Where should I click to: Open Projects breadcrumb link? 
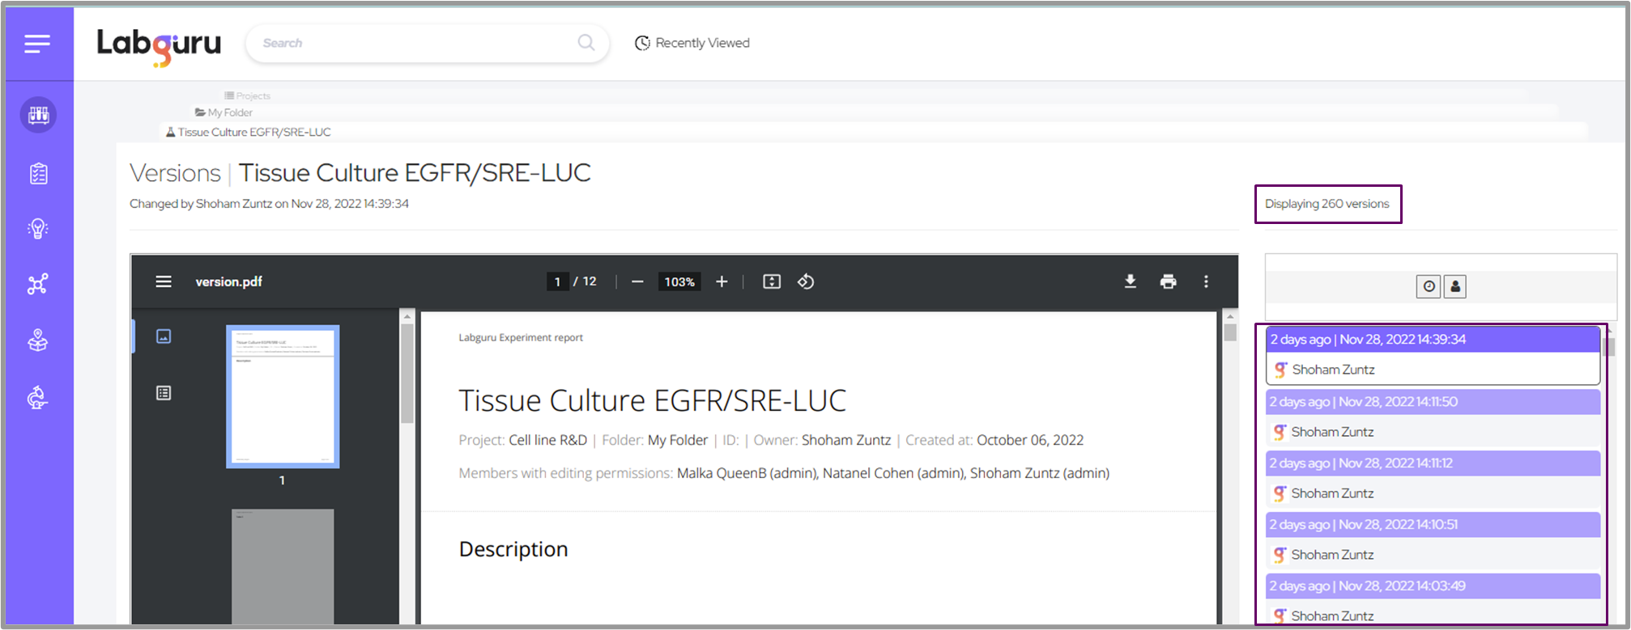tap(253, 95)
